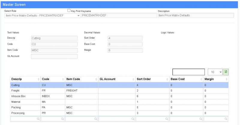Sort by Base Cost column arrows
The width and height of the screenshot is (240, 125).
(x=201, y=79)
